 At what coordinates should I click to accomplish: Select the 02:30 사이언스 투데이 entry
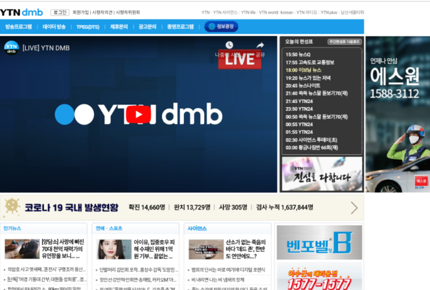(x=311, y=140)
